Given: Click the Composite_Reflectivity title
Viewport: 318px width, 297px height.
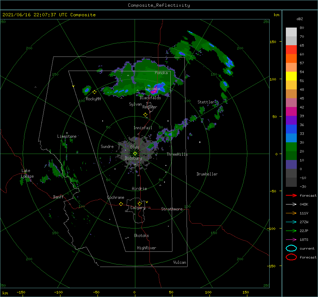Looking at the screenshot, I should click(x=159, y=5).
